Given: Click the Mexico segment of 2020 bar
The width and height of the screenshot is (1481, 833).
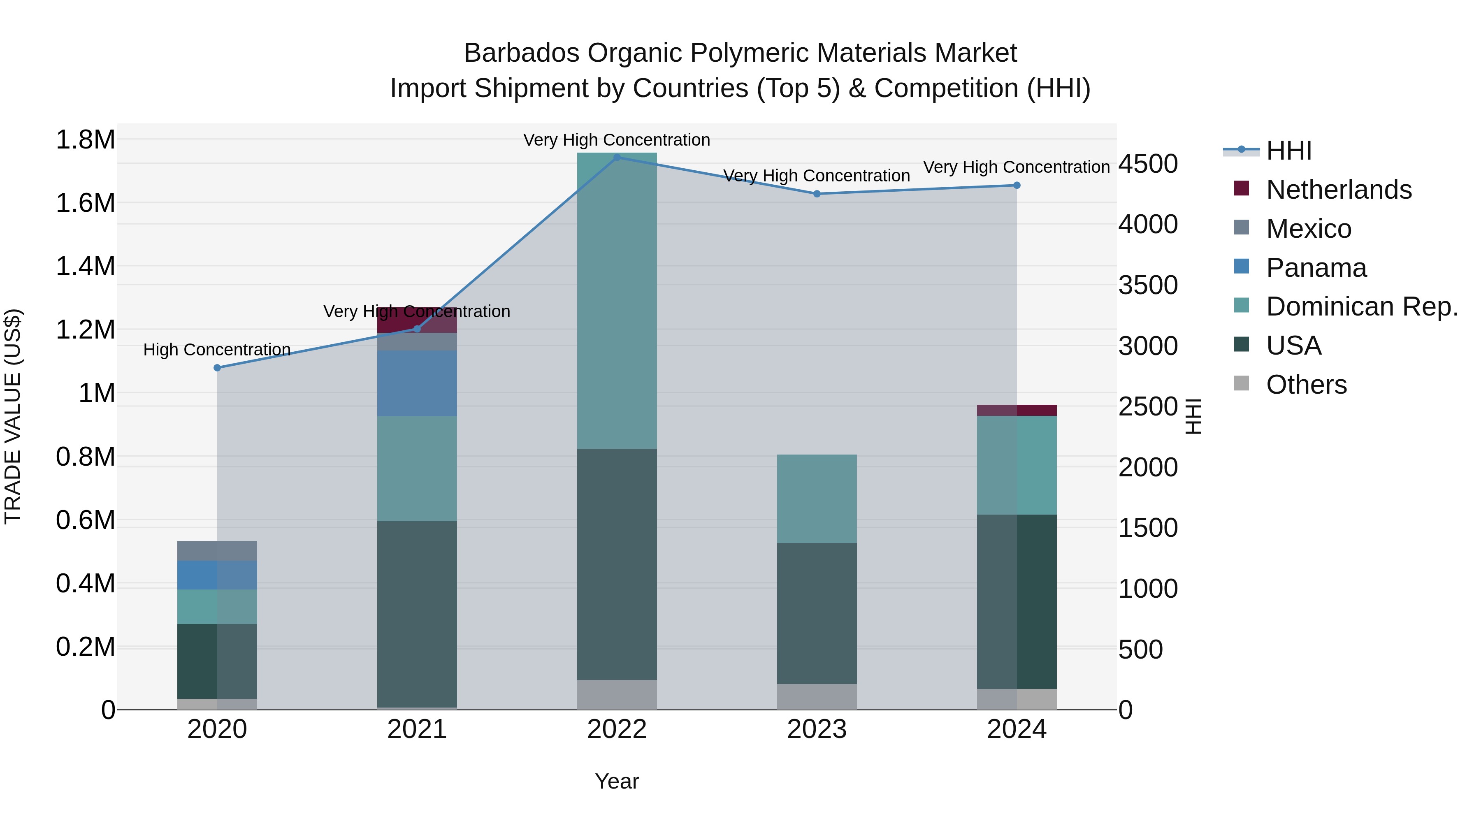Looking at the screenshot, I should [x=217, y=551].
